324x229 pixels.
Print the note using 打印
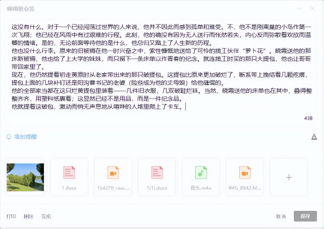click(x=12, y=216)
